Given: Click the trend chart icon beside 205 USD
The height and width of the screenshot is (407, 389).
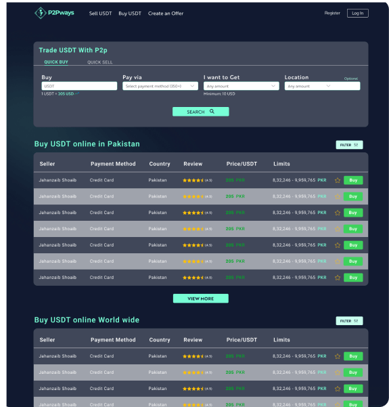Looking at the screenshot, I should (x=77, y=93).
